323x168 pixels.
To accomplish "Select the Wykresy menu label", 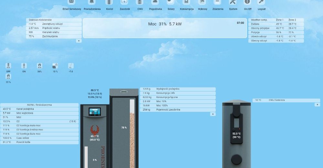I will 203,9.
